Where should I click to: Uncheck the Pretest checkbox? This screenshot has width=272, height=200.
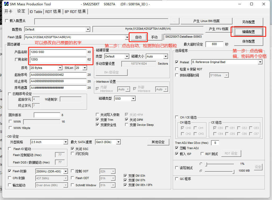(177, 62)
